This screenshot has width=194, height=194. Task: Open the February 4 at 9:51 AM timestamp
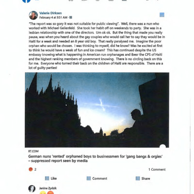[53, 17]
